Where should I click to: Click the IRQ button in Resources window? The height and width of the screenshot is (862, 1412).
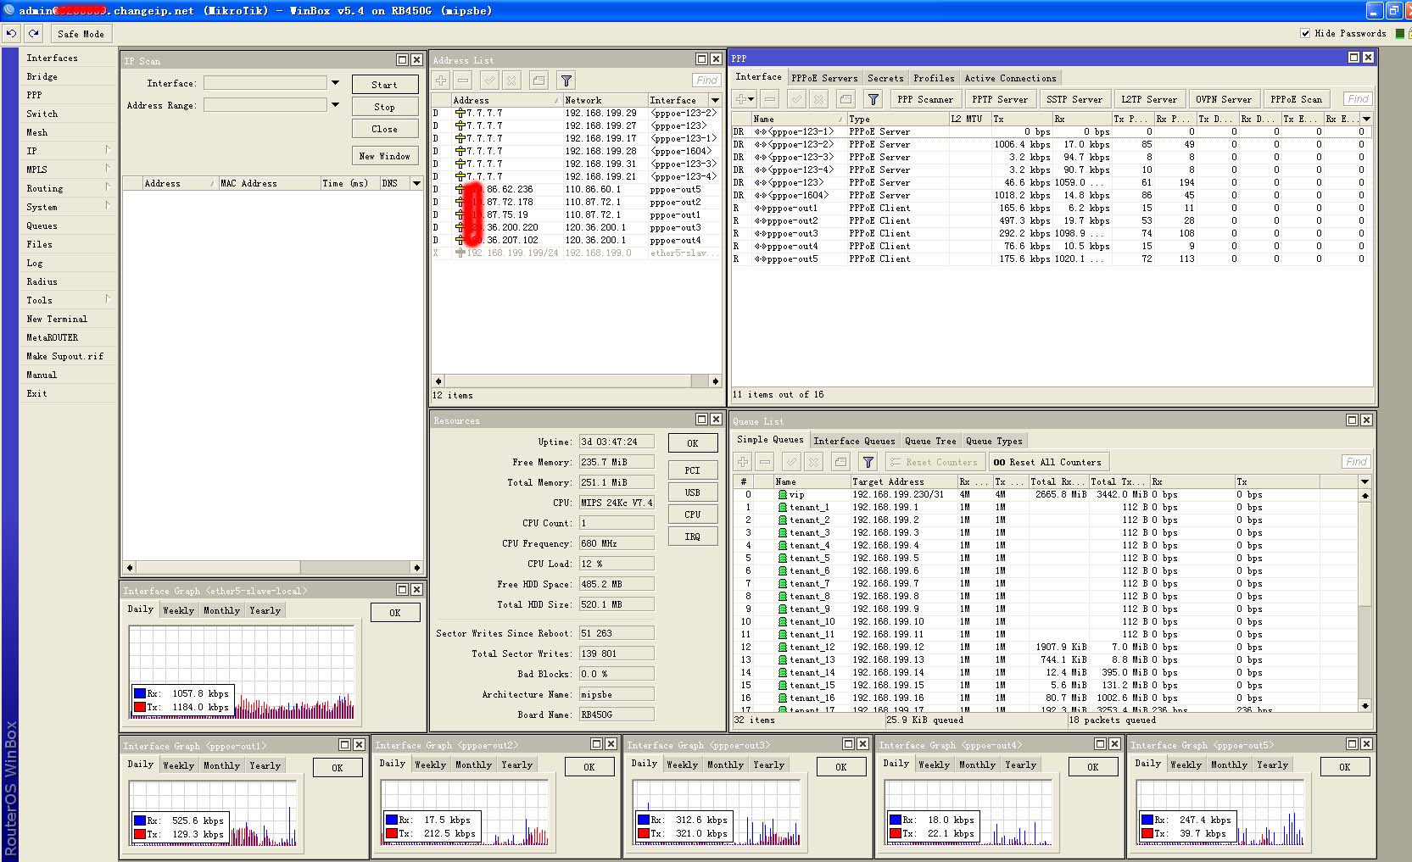click(692, 537)
